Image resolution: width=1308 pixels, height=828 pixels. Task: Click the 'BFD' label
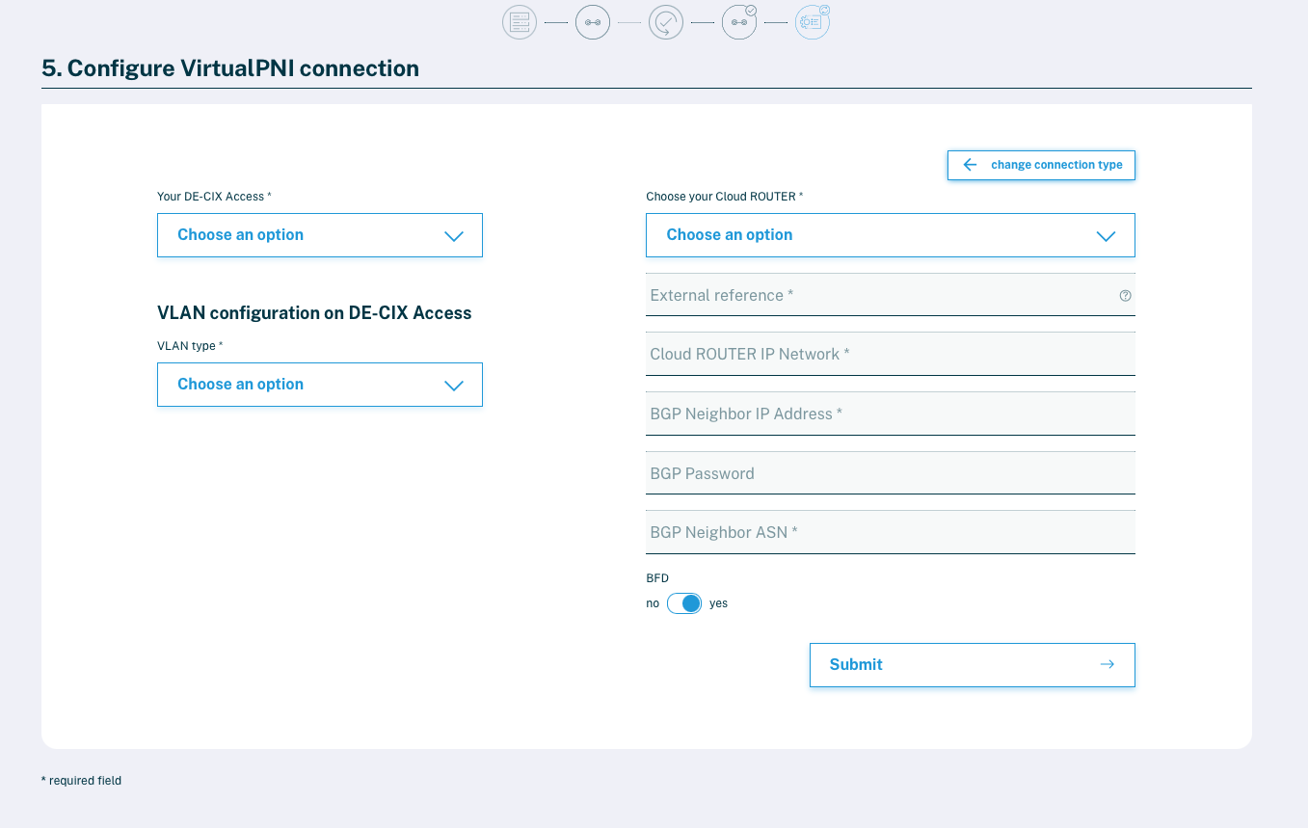click(657, 578)
